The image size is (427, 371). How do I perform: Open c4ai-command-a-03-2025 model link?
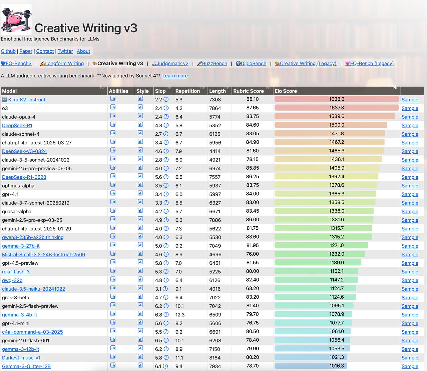click(x=32, y=332)
